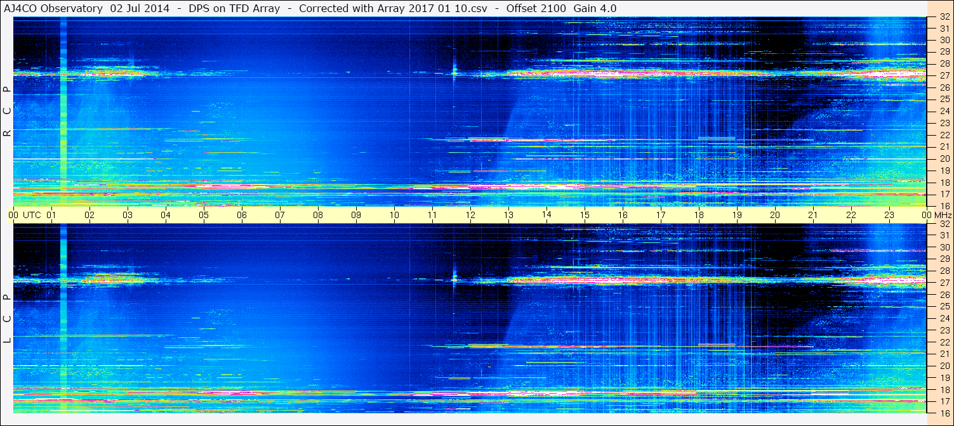954x426 pixels.
Task: Click the 25 MHz label of RCP panel
Action: (944, 99)
